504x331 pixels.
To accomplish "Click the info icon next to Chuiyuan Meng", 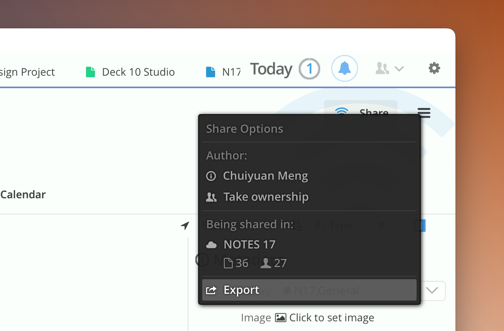I will click(211, 176).
